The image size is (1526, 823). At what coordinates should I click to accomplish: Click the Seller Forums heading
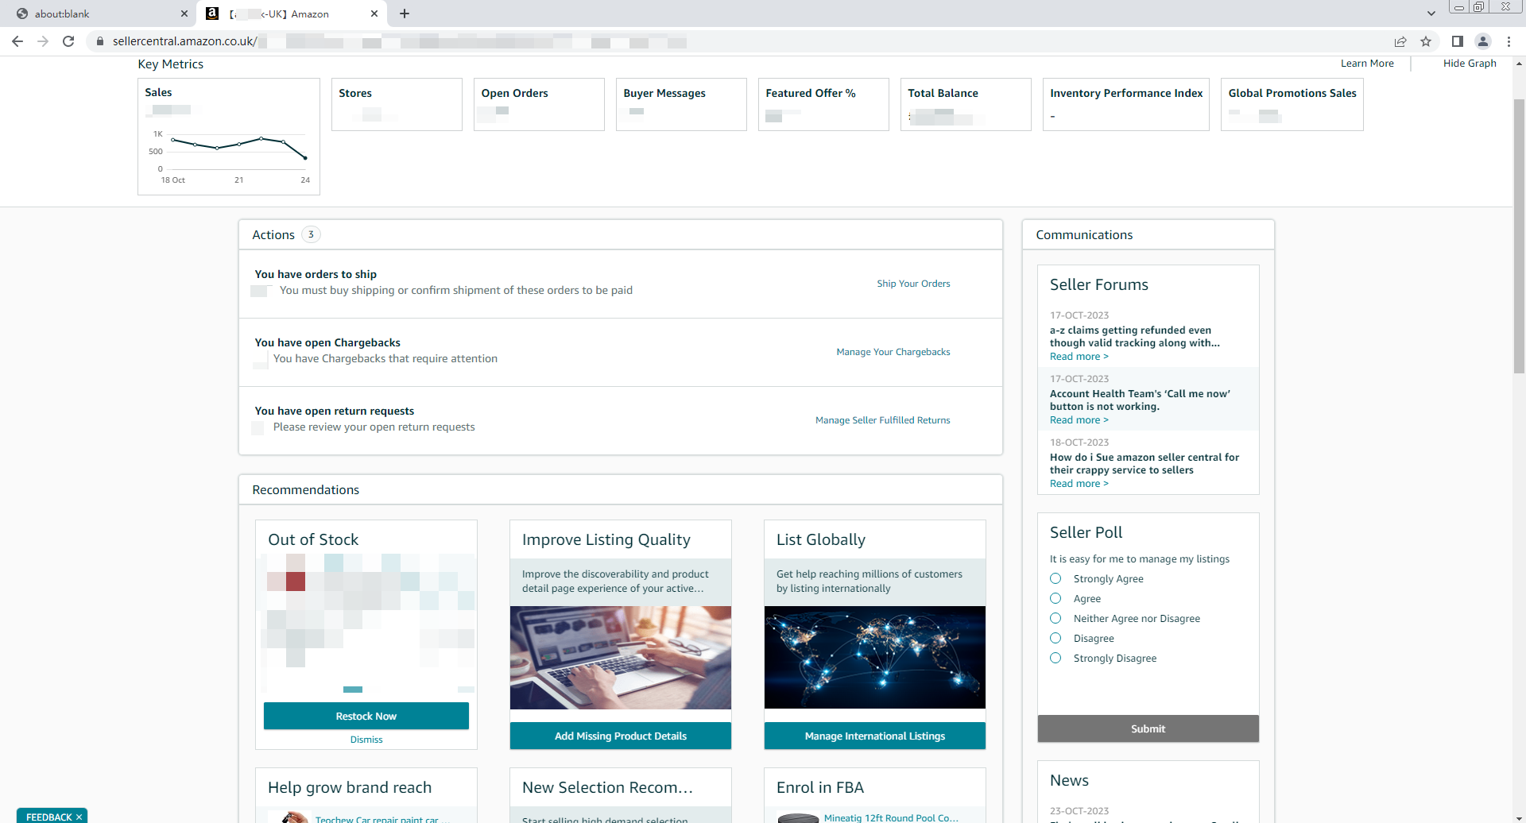[x=1099, y=284]
